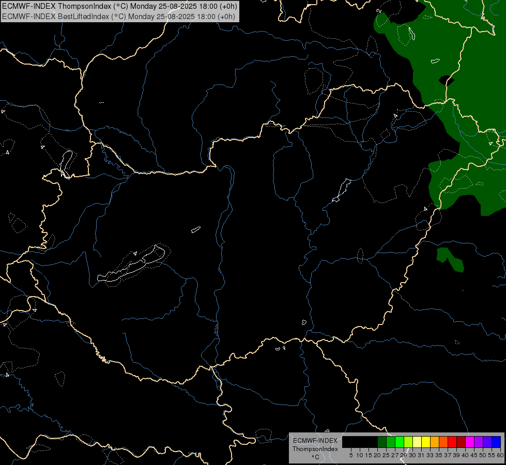This screenshot has height=465, width=506.
Task: Click the dark red 39-40 legend swatch
Action: pyautogui.click(x=461, y=442)
